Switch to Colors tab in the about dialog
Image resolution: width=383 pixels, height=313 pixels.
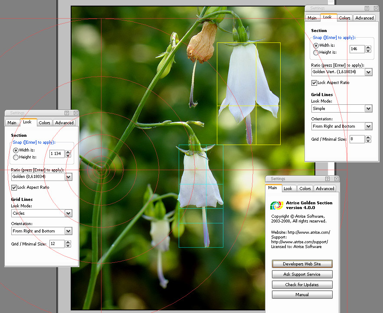pyautogui.click(x=305, y=188)
